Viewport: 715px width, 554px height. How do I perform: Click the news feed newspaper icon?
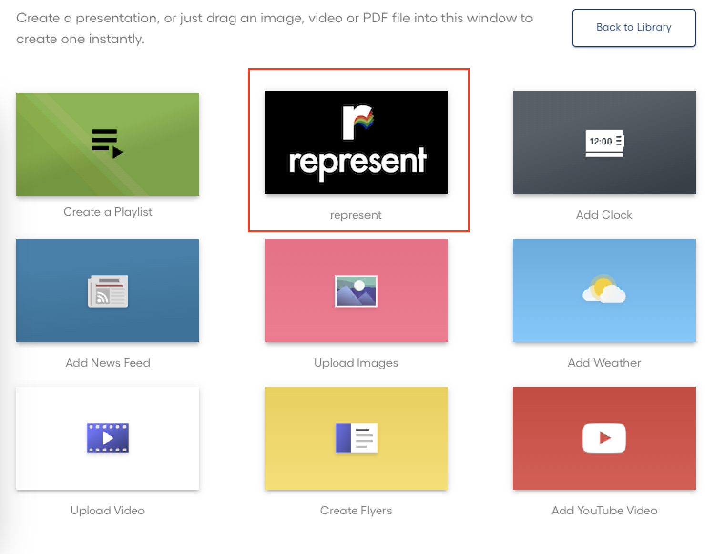(108, 291)
